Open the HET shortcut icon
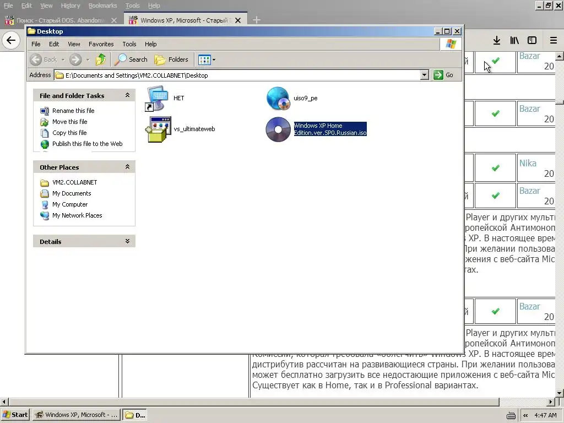564x423 pixels. click(x=157, y=98)
